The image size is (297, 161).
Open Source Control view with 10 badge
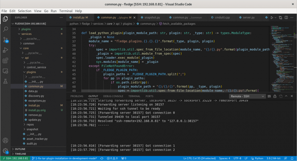[5, 40]
